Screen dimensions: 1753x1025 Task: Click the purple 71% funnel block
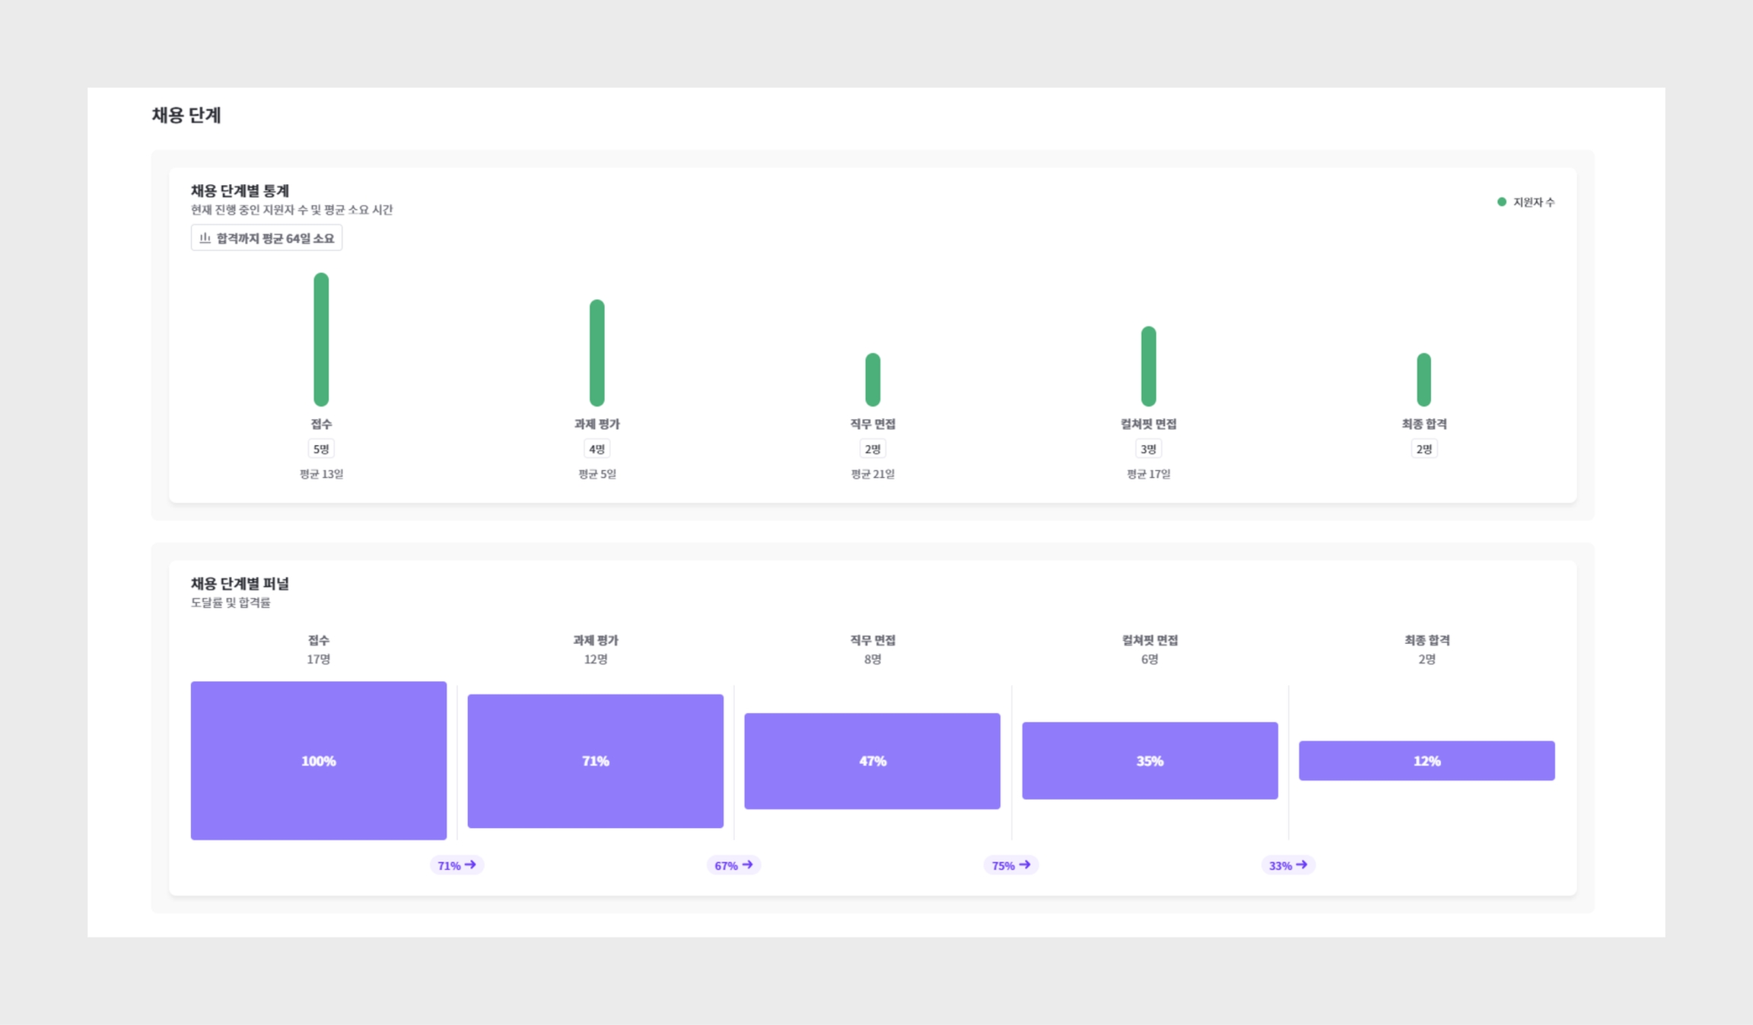[595, 760]
